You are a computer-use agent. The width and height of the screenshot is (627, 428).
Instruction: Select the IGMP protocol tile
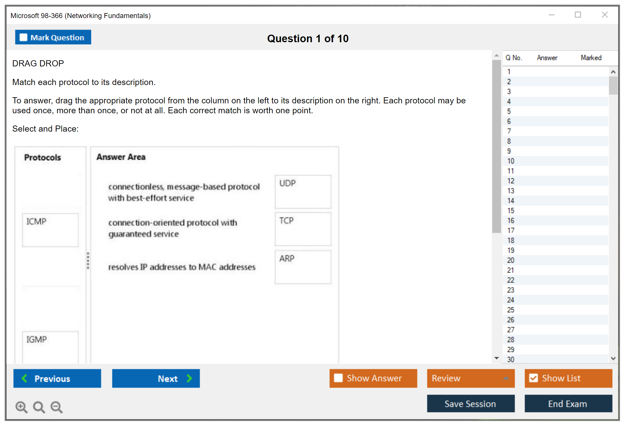pyautogui.click(x=50, y=346)
